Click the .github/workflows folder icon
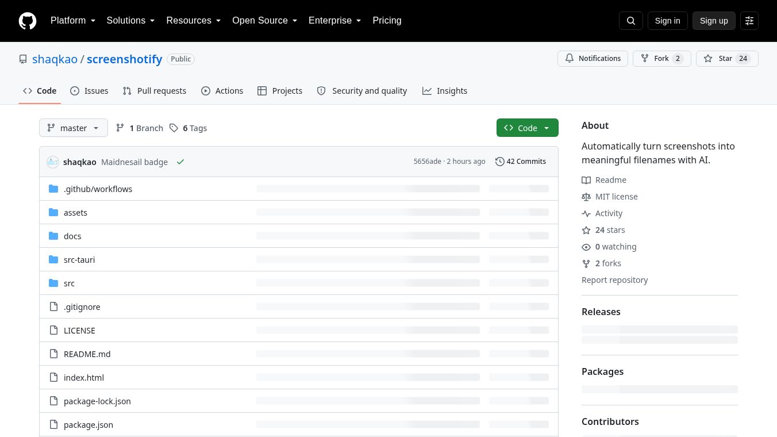The width and height of the screenshot is (777, 437). coord(53,189)
